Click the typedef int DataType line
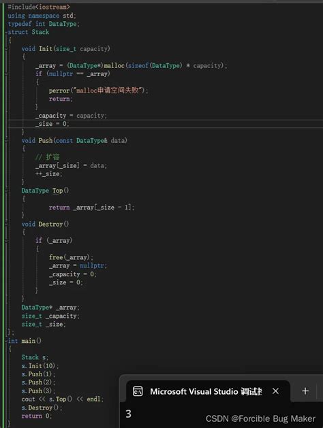Viewport: 323px width, 428px height. [44, 24]
